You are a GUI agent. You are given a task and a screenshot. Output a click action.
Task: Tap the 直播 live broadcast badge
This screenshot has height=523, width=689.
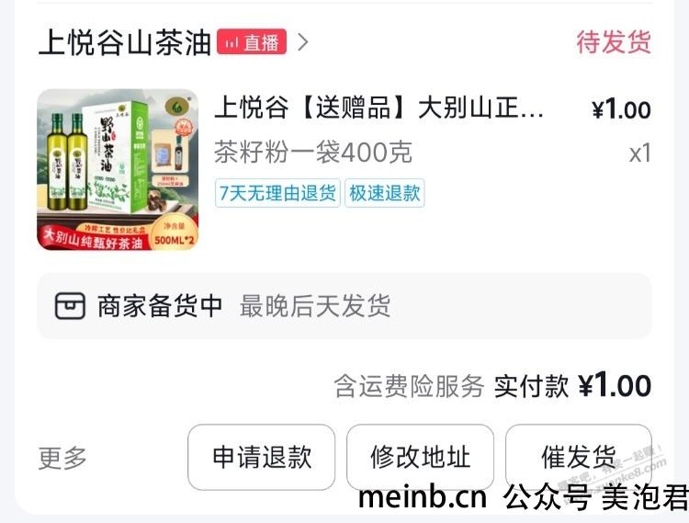(252, 42)
